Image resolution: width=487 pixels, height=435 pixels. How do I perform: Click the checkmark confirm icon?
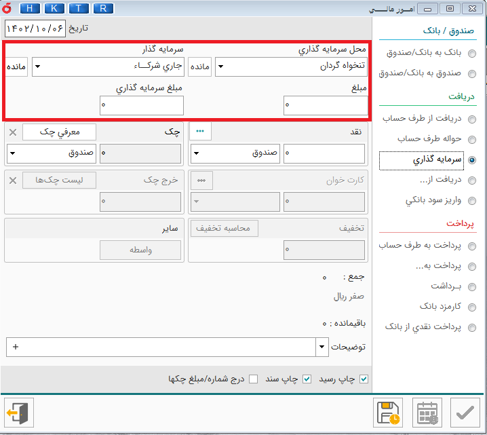click(x=465, y=412)
